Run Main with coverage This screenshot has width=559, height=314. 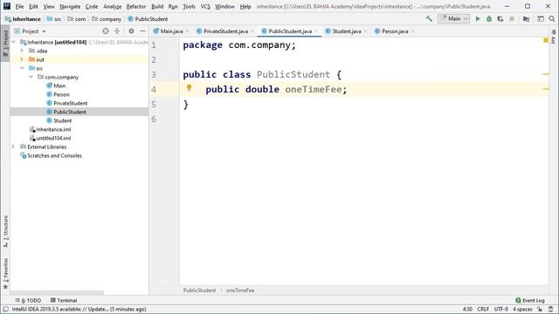click(500, 19)
